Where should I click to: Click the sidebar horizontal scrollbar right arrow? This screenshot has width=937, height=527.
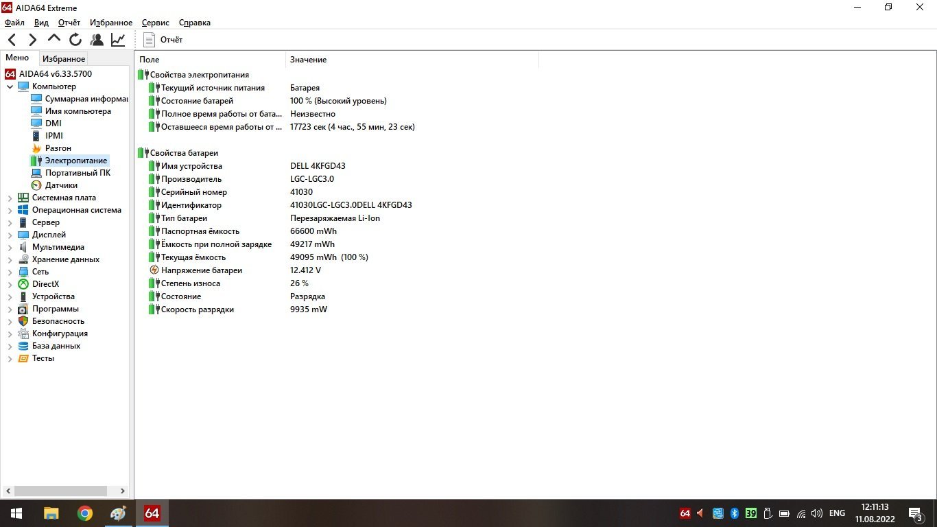[123, 491]
